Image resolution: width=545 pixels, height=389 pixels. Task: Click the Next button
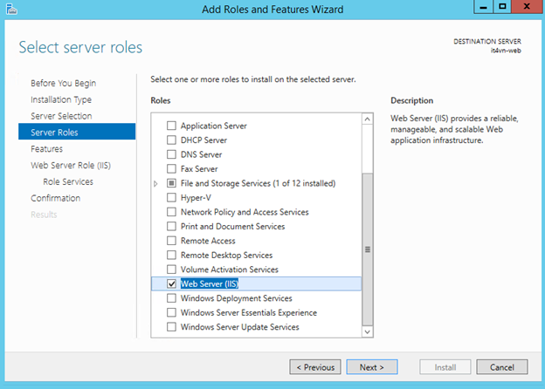pyautogui.click(x=371, y=367)
